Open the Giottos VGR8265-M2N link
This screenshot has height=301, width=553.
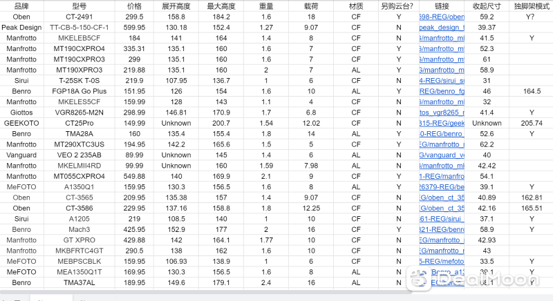point(442,113)
